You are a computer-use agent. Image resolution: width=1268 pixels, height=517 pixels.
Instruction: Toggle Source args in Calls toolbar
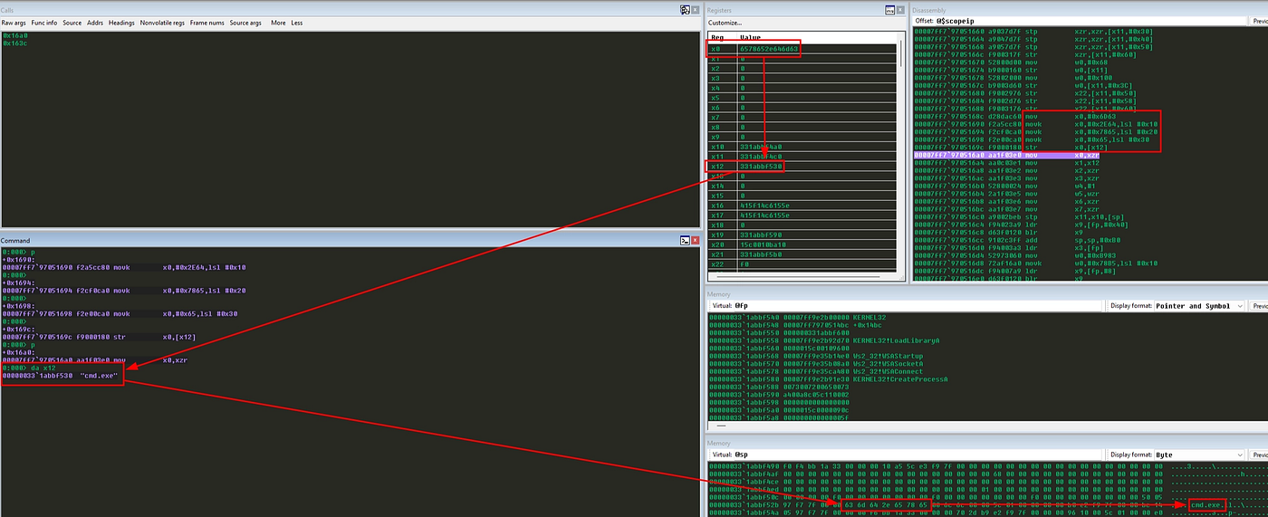tap(246, 23)
